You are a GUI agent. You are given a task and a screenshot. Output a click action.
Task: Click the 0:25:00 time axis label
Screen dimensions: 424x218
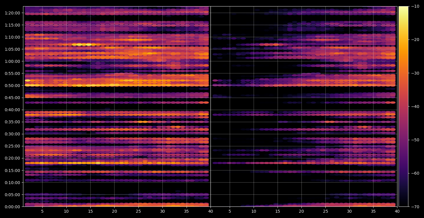(12, 146)
